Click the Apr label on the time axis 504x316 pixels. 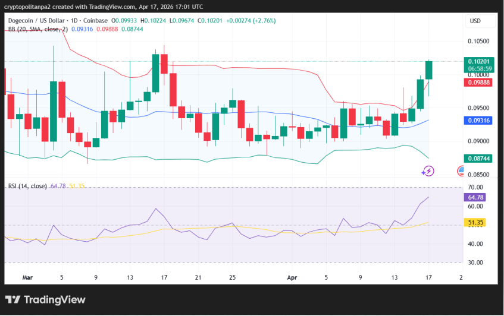(x=292, y=277)
